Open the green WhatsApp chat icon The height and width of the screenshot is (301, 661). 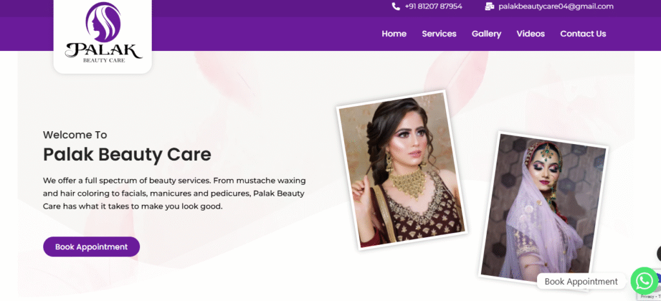(x=644, y=281)
